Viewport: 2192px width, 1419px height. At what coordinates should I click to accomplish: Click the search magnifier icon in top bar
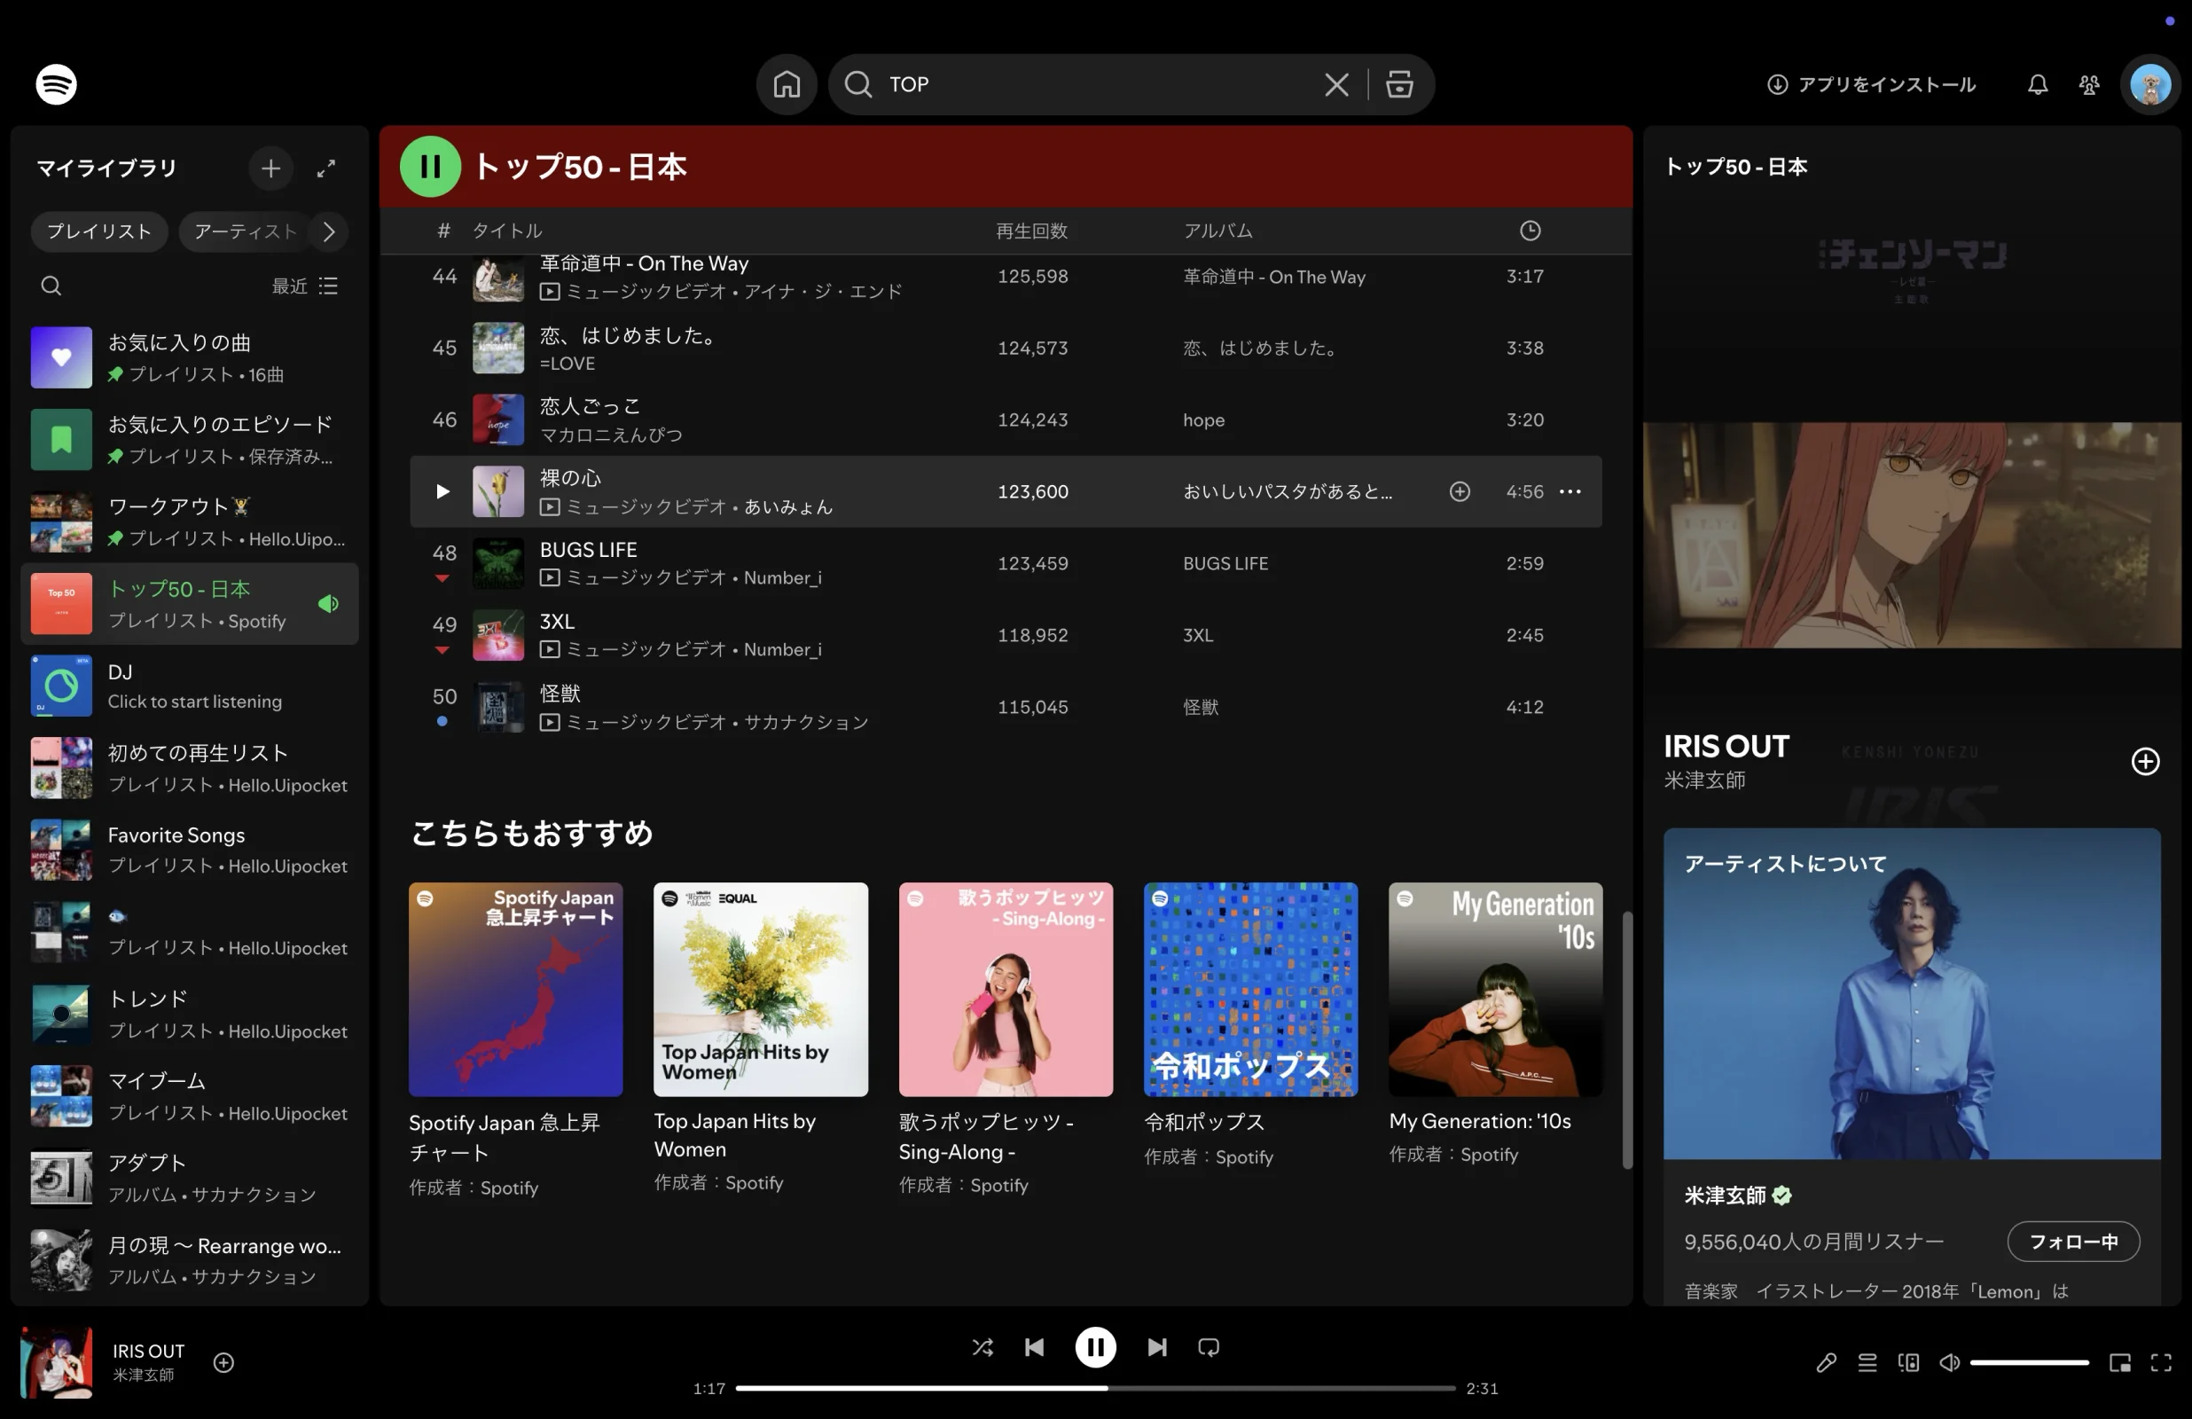coord(857,84)
